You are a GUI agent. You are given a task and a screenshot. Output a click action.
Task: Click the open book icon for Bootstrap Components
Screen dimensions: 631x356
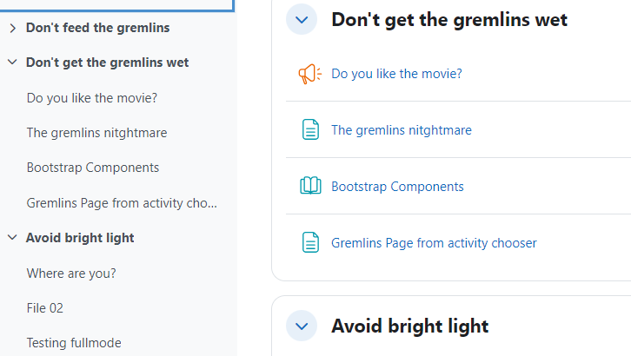pyautogui.click(x=310, y=186)
